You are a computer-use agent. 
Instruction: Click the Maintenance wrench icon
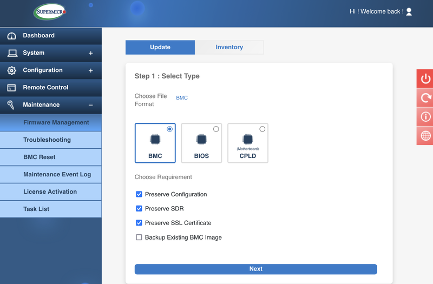tap(11, 105)
